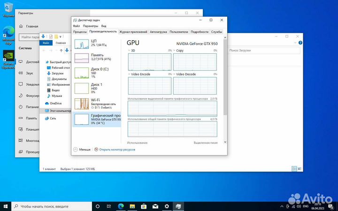Open Файл tab in Explorer ribbon
The image size is (338, 211).
coord(46,43)
